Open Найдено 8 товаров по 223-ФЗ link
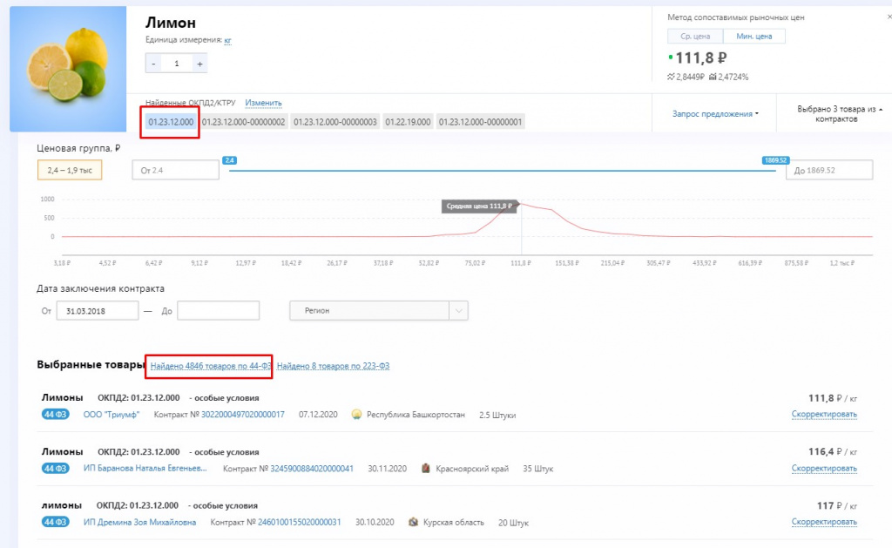This screenshot has height=548, width=892. 334,366
